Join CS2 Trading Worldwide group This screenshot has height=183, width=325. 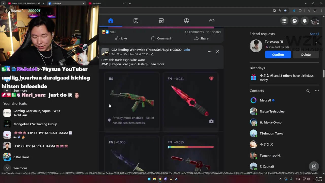tap(187, 50)
